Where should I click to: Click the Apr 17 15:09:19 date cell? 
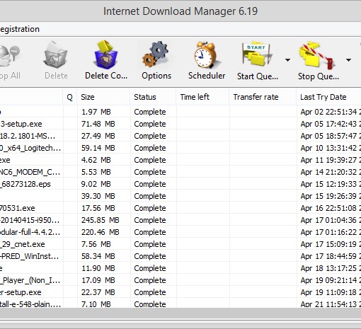(x=331, y=244)
